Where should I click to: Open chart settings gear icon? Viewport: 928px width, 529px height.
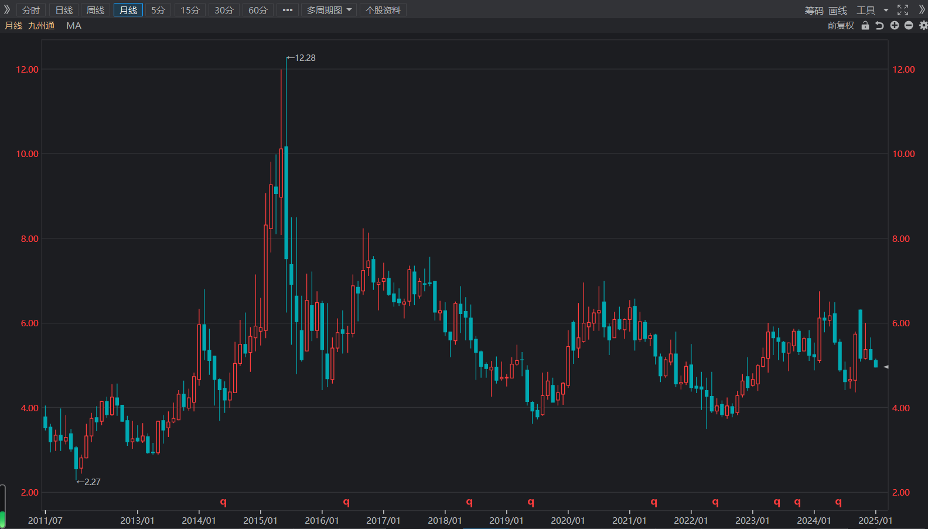[x=923, y=25]
